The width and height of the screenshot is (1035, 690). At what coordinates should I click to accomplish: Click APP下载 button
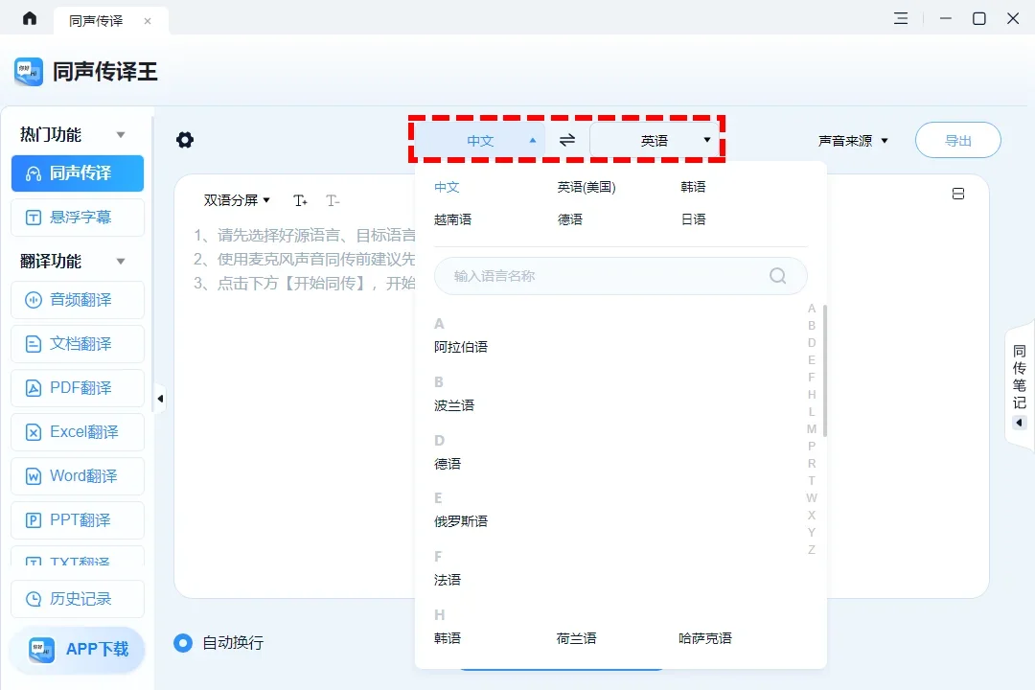pos(78,650)
